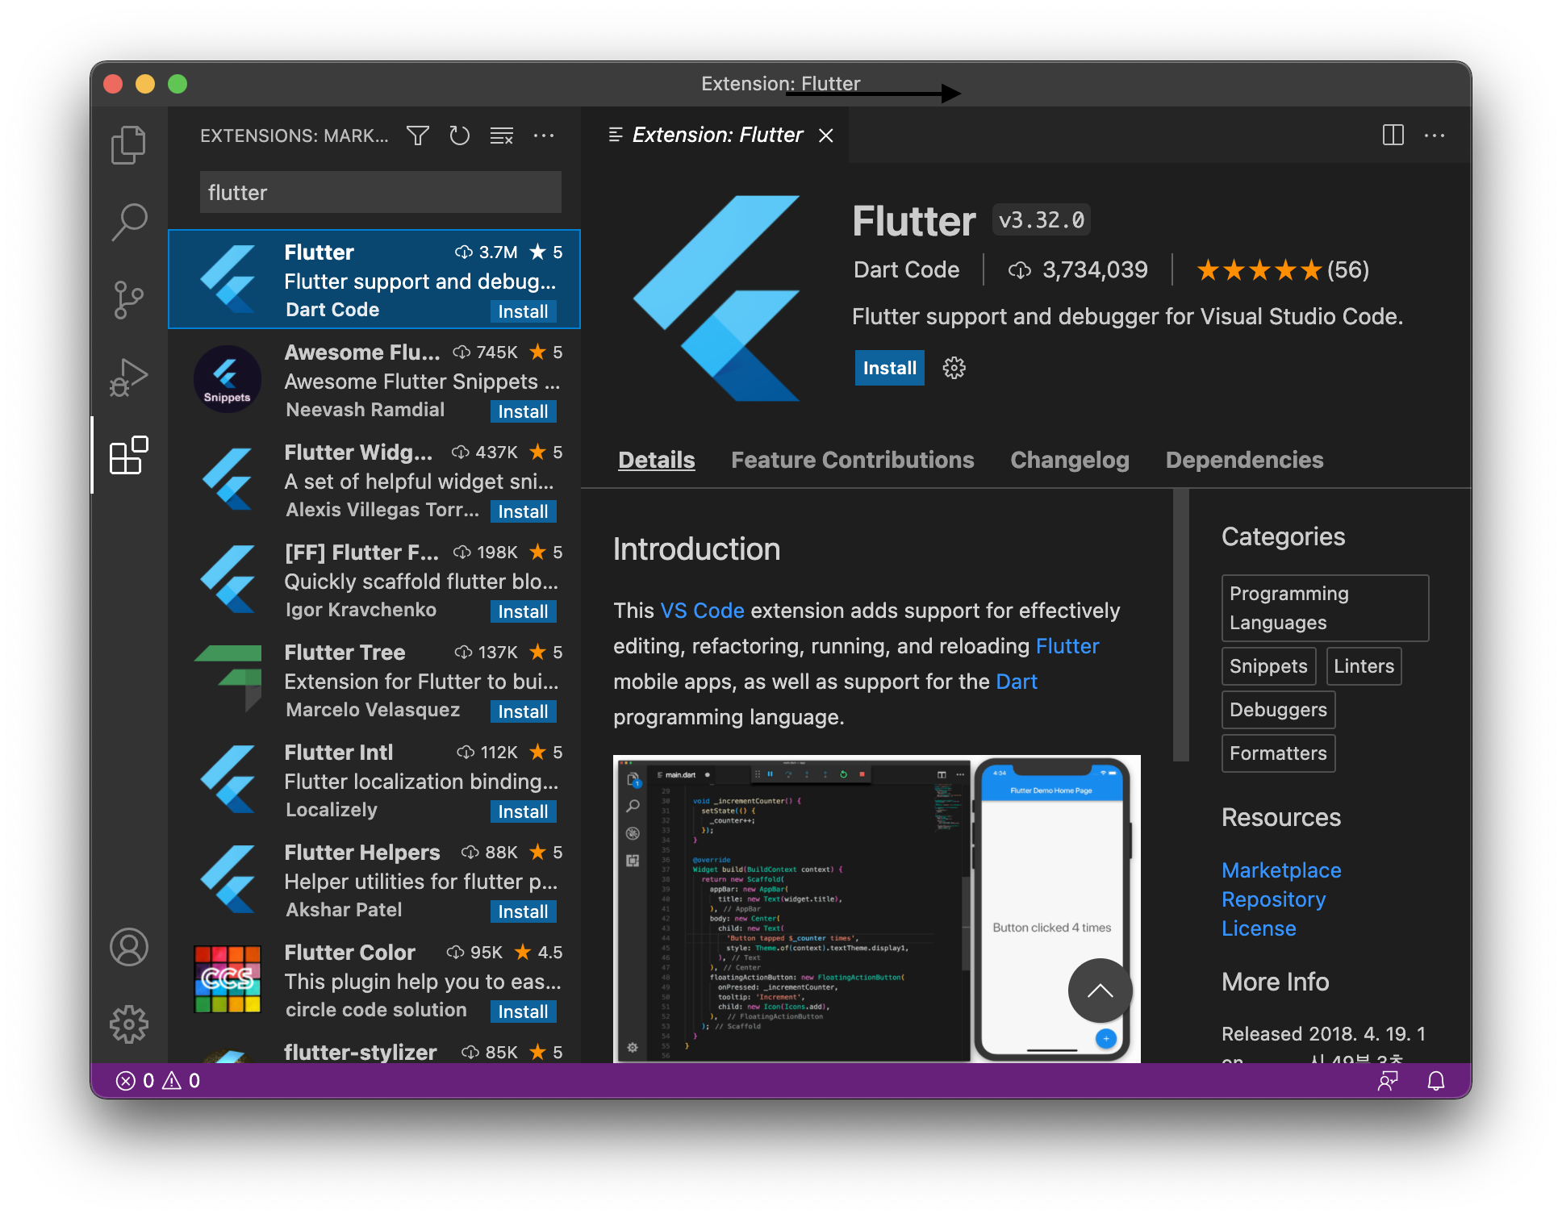The image size is (1562, 1218).
Task: Switch to the Feature Contributions tab
Action: [x=852, y=460]
